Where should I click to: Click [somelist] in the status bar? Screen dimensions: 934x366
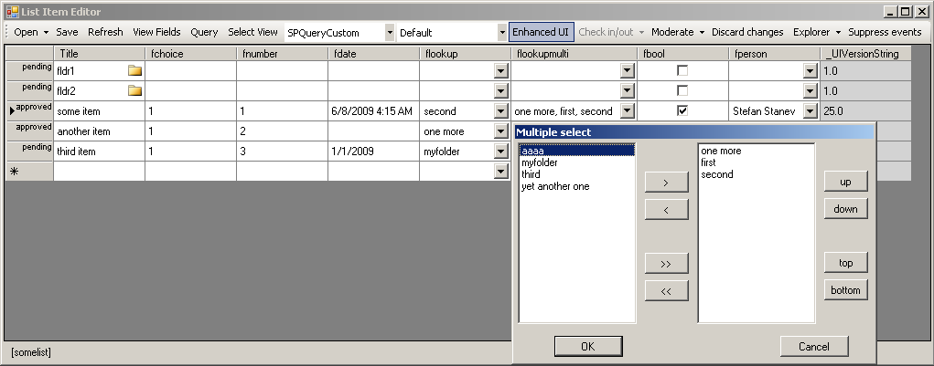pos(31,352)
